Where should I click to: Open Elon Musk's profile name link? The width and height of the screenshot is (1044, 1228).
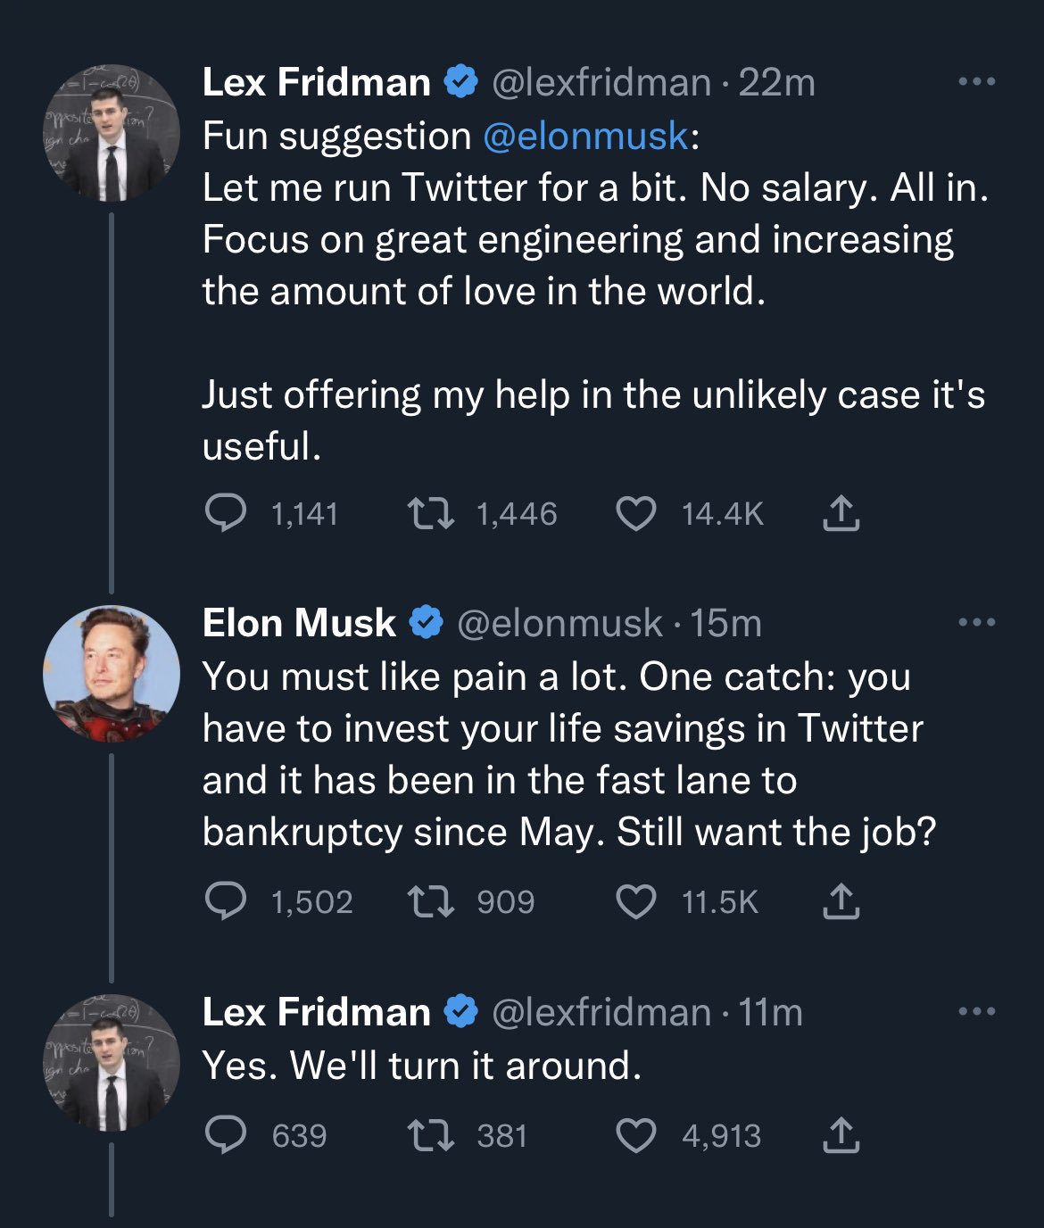click(x=299, y=623)
